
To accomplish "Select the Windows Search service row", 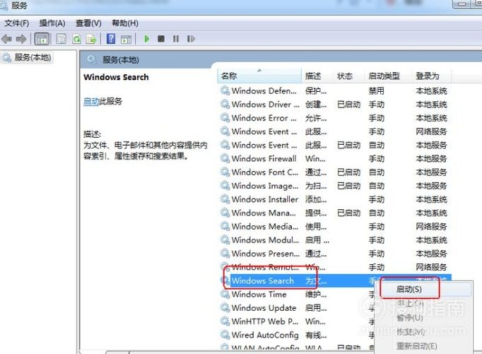I will [335, 281].
